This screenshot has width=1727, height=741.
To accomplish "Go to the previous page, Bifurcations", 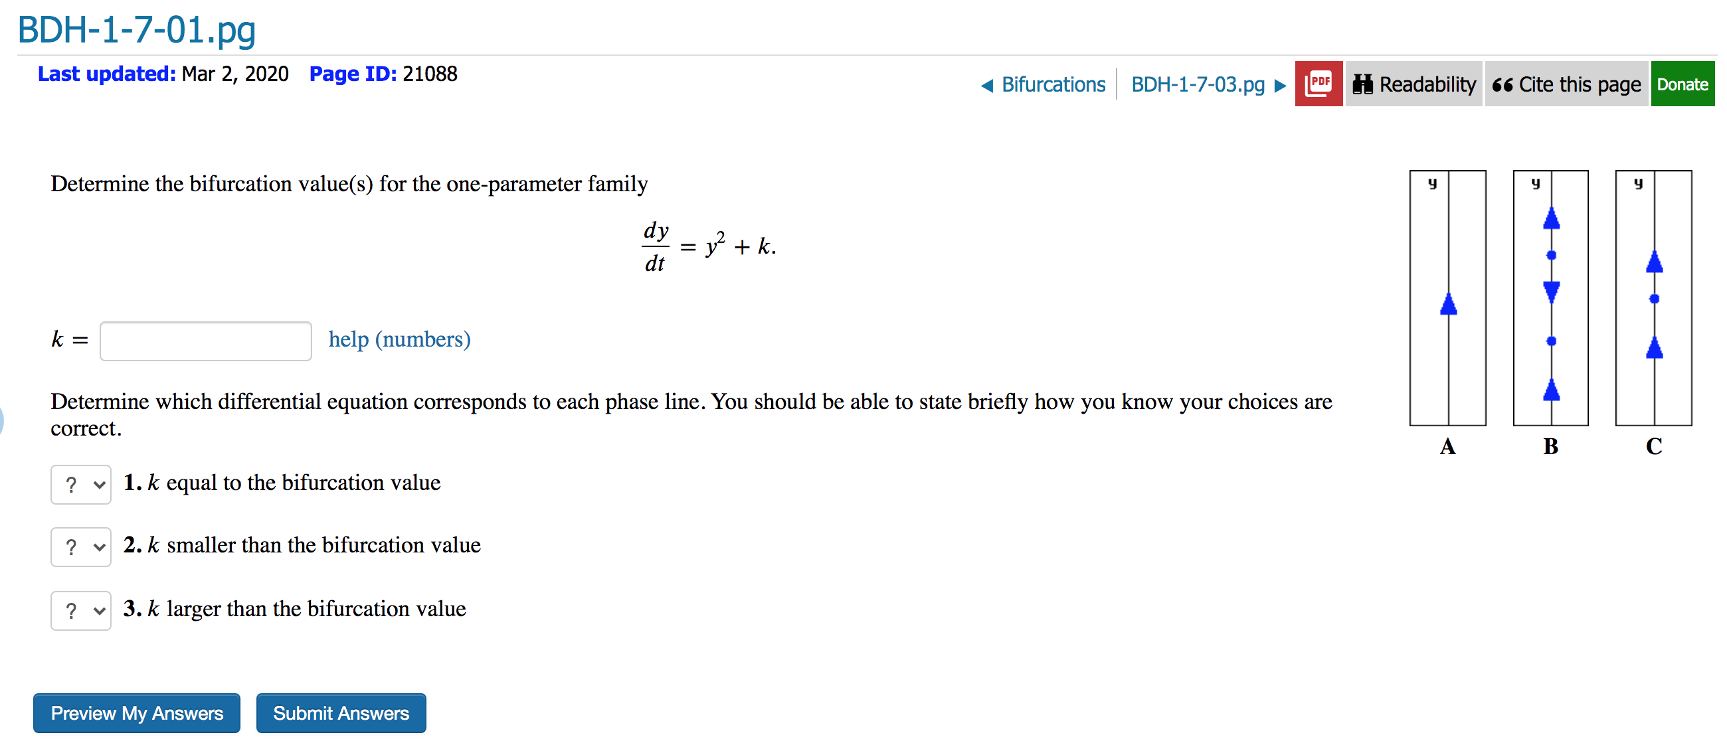I will pos(1052,84).
